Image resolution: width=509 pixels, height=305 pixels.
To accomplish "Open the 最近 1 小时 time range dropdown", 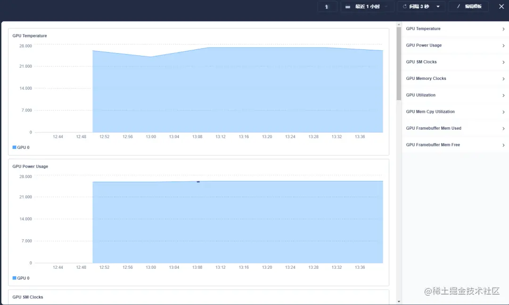I will coord(367,7).
